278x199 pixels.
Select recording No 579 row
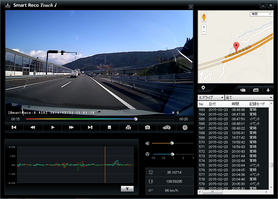[233, 184]
